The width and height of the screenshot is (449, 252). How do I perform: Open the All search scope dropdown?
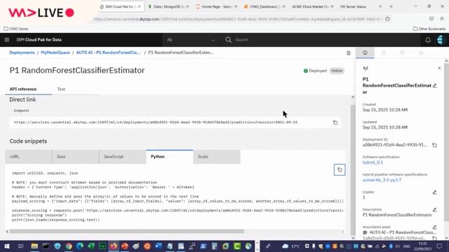[x=191, y=40]
